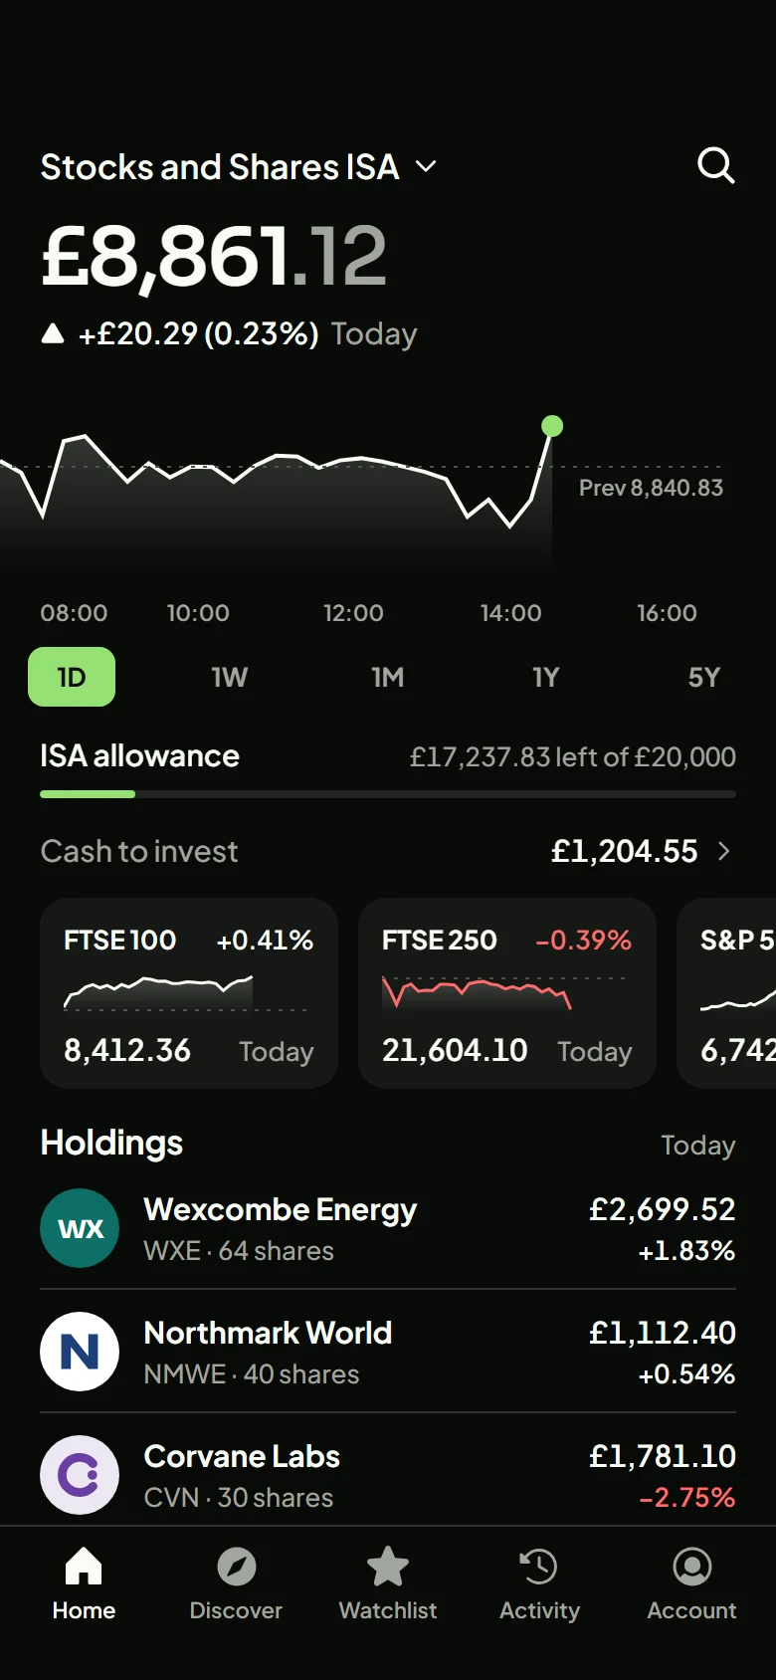Image resolution: width=776 pixels, height=1680 pixels.
Task: Open Account profile icon
Action: 691,1567
